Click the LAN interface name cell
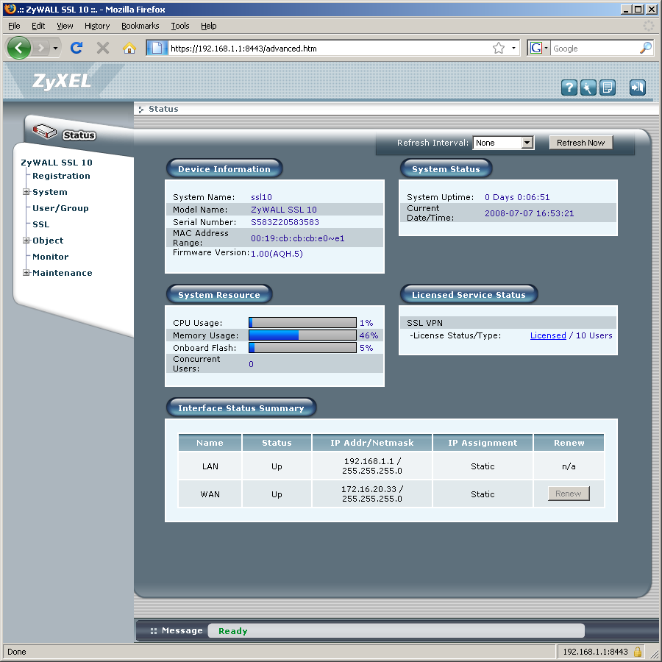This screenshot has height=662, width=662. pos(210,466)
